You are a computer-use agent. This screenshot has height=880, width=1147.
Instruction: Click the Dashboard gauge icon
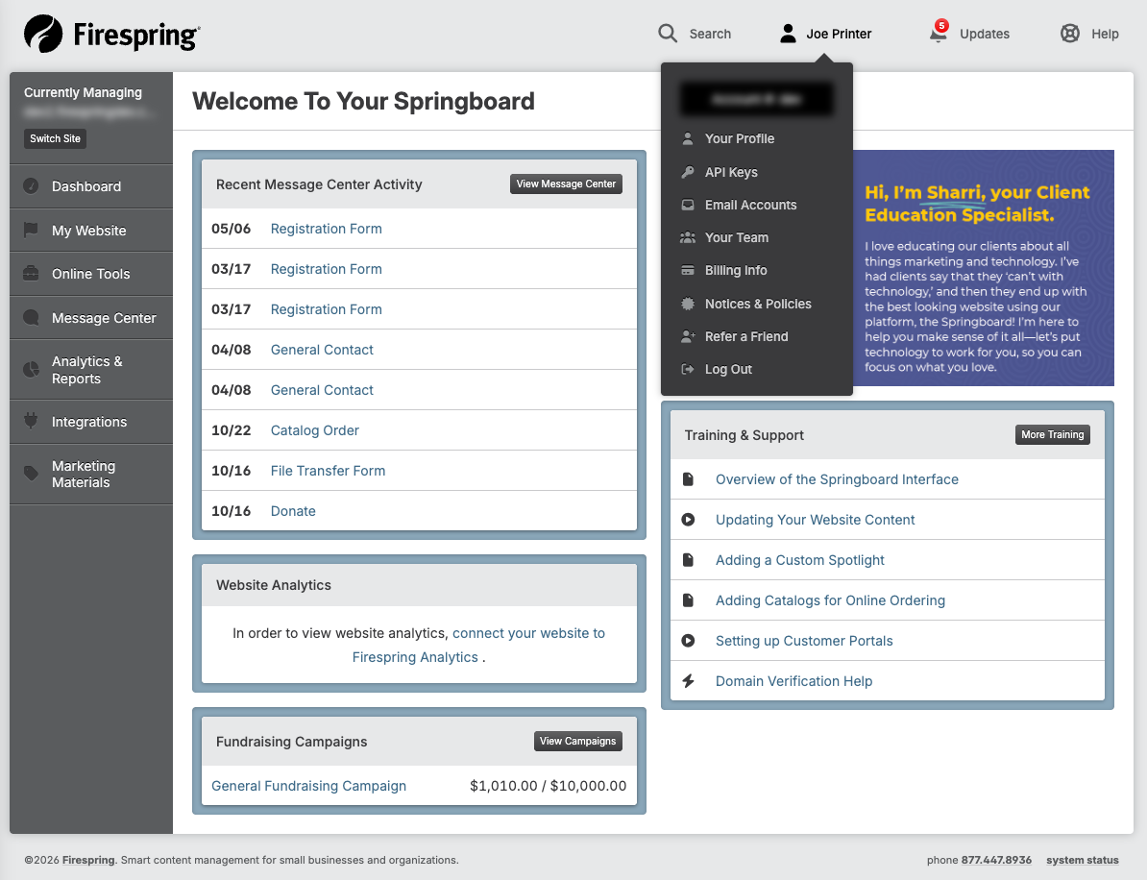(x=31, y=185)
